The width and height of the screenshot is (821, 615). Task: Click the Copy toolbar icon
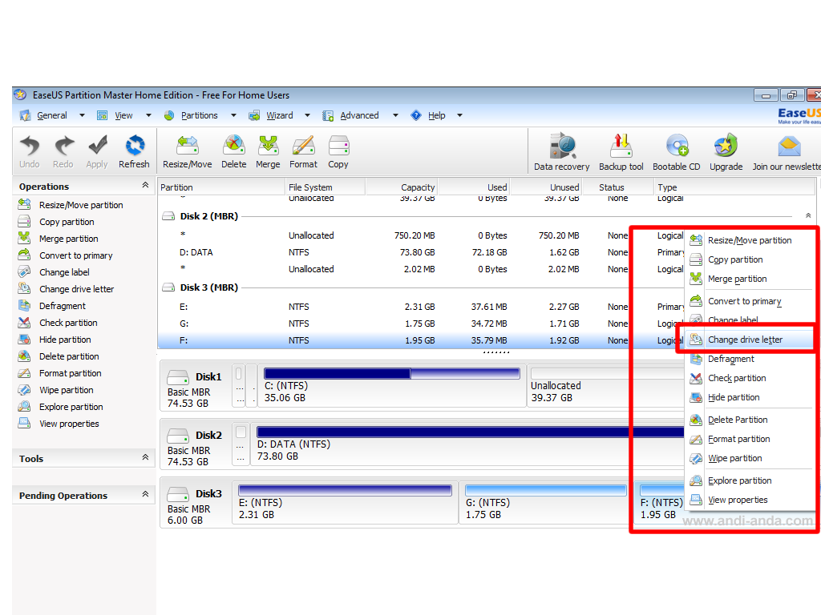(338, 151)
